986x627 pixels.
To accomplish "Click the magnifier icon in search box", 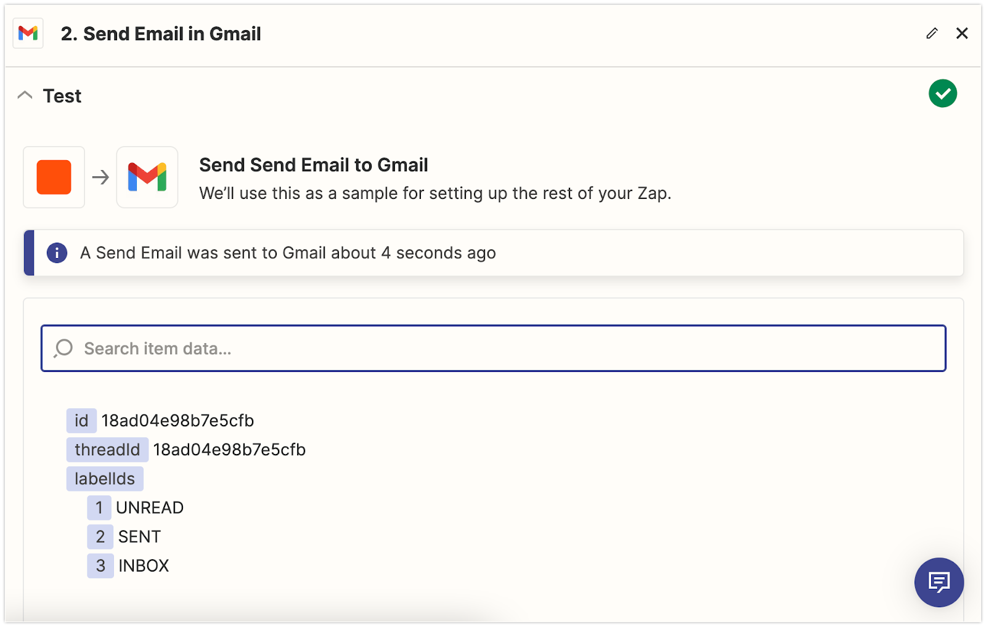I will (x=63, y=349).
